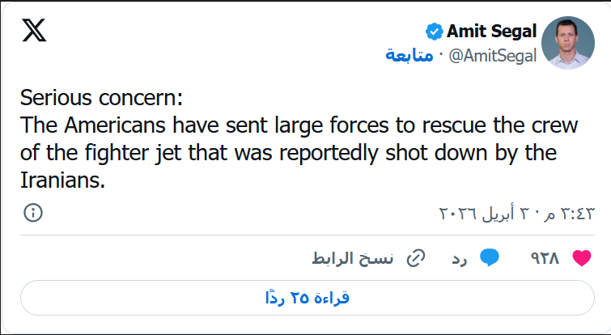Like the post with the heart icon
This screenshot has width=611, height=335.
point(579,258)
